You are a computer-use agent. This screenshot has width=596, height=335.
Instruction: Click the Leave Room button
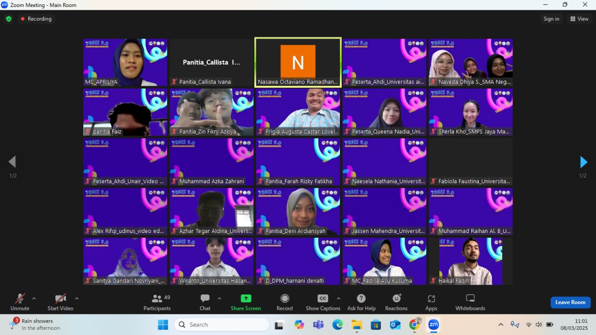(x=570, y=302)
